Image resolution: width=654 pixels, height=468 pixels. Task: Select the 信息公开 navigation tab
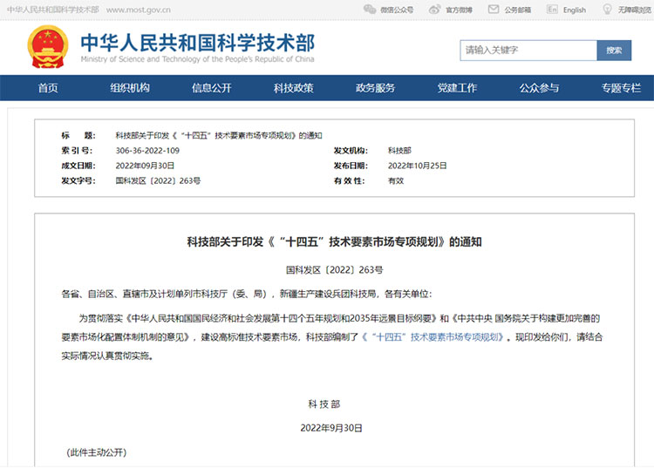[212, 88]
